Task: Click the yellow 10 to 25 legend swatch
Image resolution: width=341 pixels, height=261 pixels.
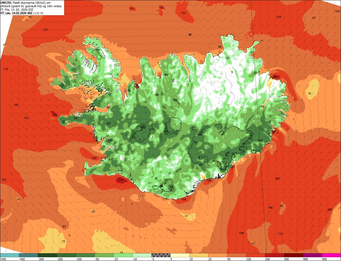Action: click(x=198, y=255)
